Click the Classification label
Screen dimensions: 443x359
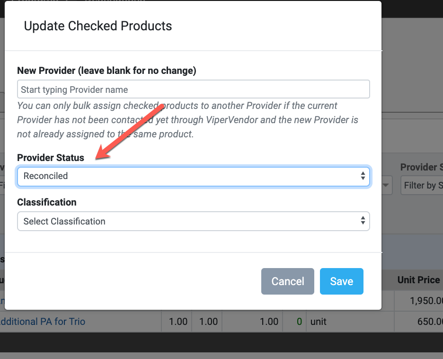point(46,202)
